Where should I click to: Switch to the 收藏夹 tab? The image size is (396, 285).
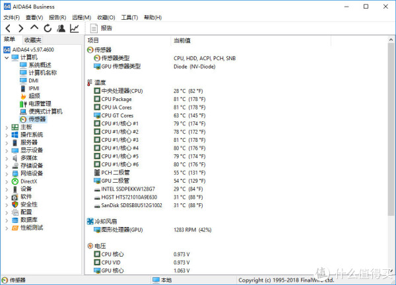click(33, 40)
